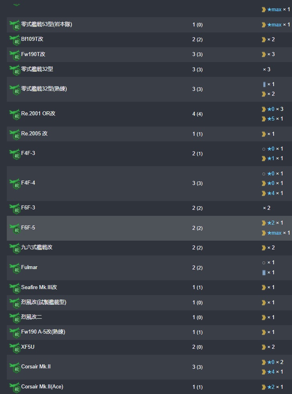Image resolution: width=292 pixels, height=394 pixels.
Task: Select the ★max entry in F6F-5 row
Action: [x=274, y=233]
